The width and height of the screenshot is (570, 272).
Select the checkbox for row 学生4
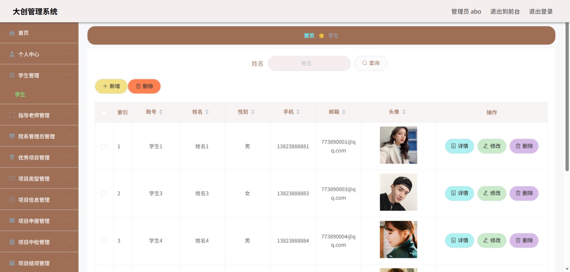[103, 241]
